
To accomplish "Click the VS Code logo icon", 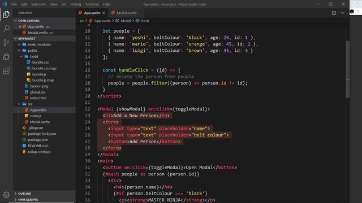I will tap(5, 4).
